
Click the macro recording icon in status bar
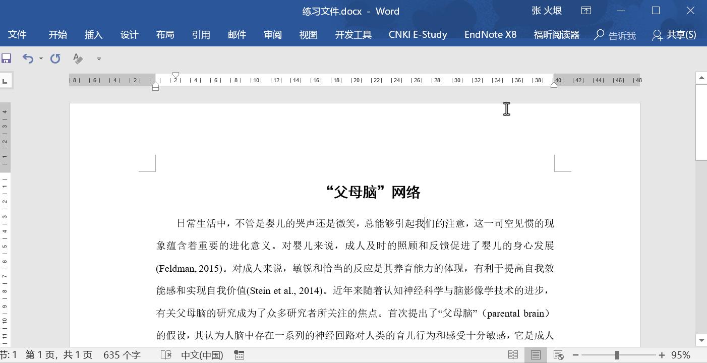[240, 355]
